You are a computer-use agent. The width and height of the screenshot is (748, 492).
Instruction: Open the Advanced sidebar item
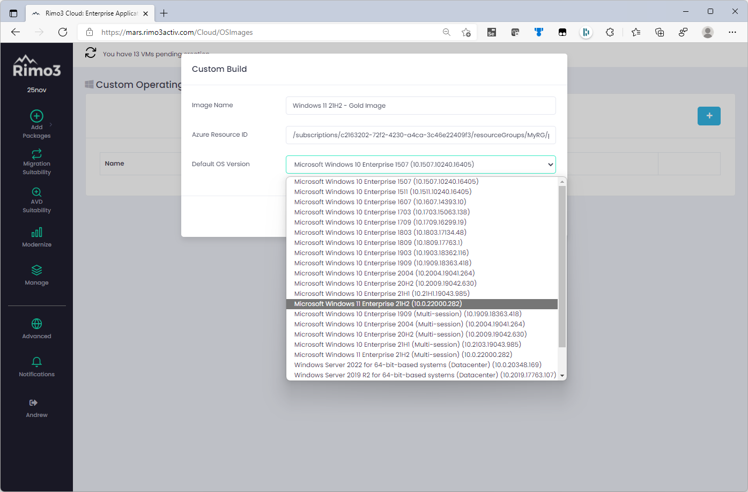tap(36, 329)
